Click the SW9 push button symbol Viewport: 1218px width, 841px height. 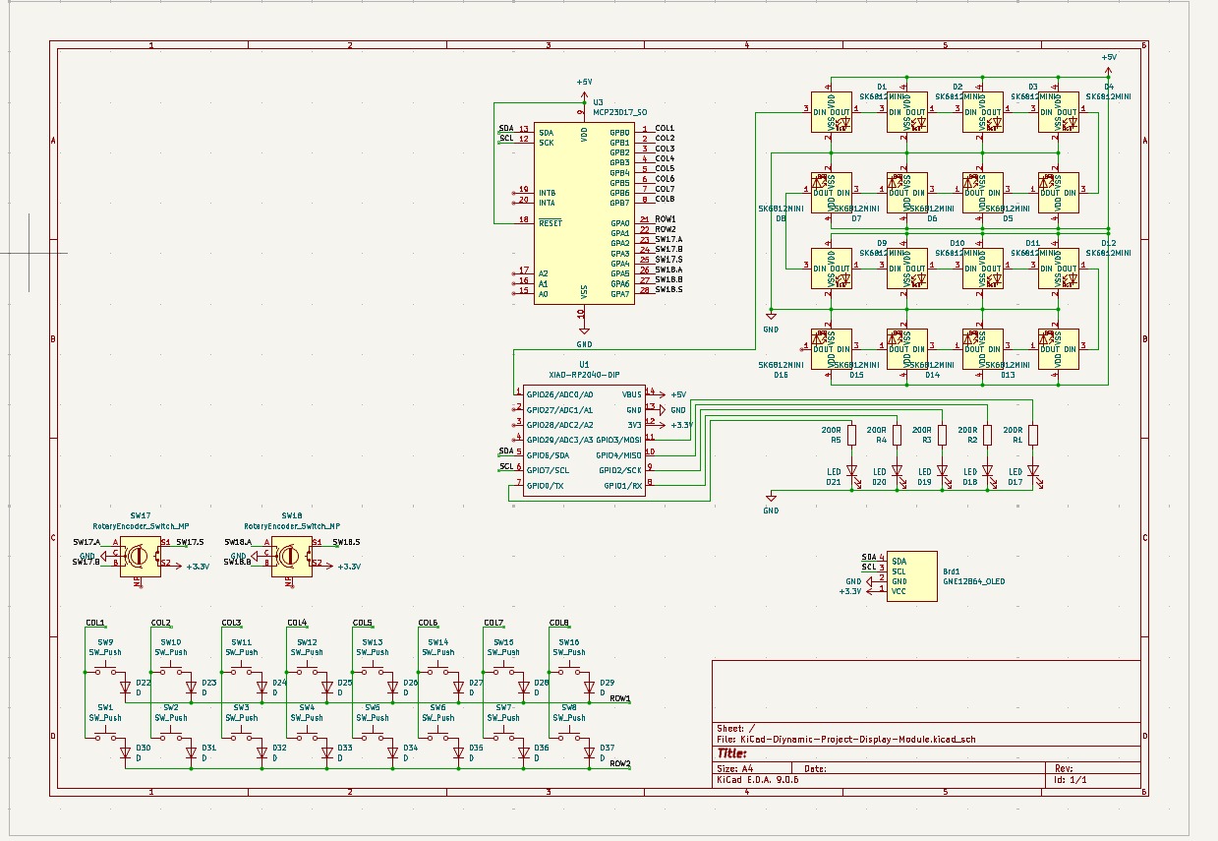pos(104,671)
